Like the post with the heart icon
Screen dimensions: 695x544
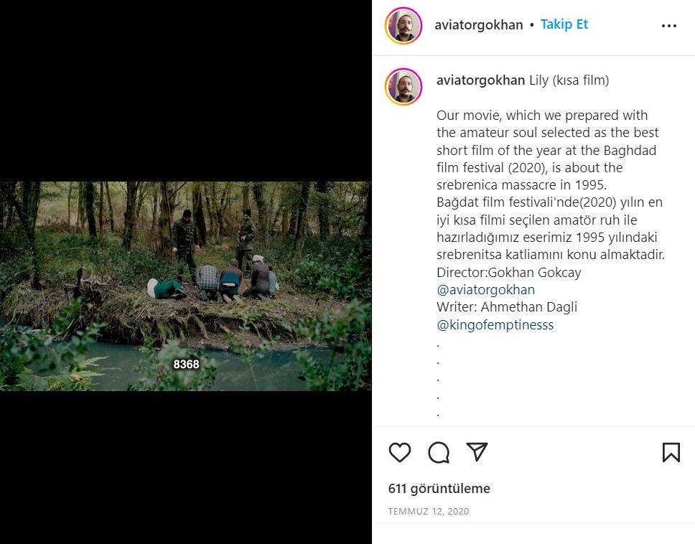click(400, 452)
